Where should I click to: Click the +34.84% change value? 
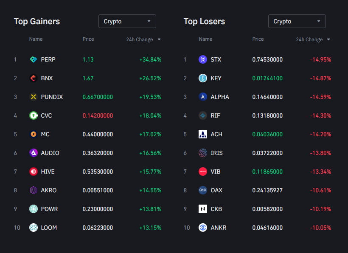click(x=150, y=59)
